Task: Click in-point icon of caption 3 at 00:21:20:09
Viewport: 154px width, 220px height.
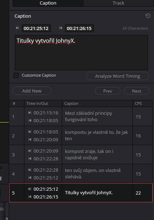Action: tap(30, 151)
